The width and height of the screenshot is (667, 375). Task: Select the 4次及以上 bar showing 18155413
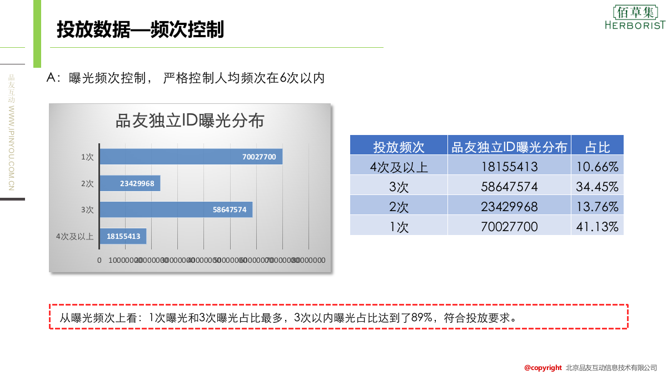click(x=122, y=236)
